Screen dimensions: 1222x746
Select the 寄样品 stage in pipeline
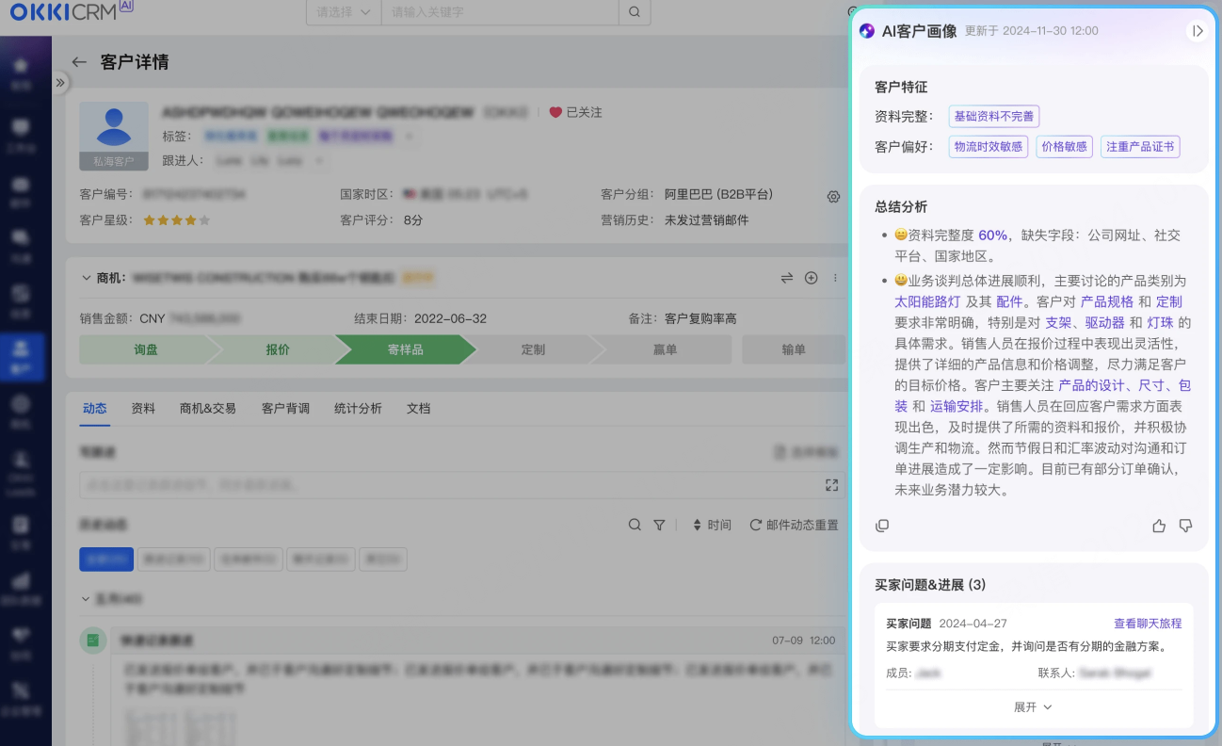(x=405, y=349)
